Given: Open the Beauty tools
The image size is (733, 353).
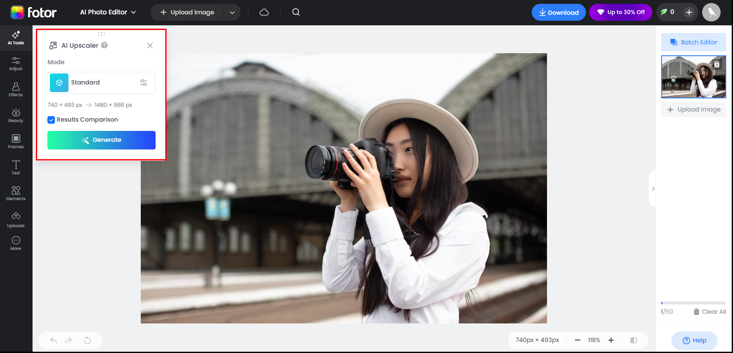Looking at the screenshot, I should [x=16, y=115].
